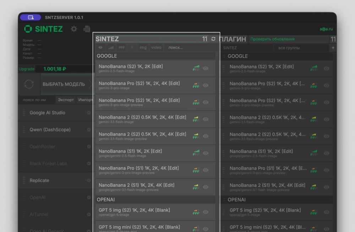This screenshot has width=355, height=232.
Task: Open OpenRouter gear settings
Action: click(x=89, y=146)
